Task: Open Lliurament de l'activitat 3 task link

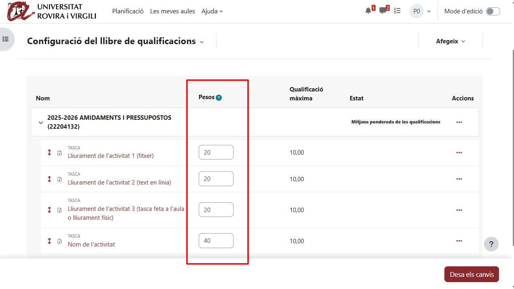Action: 126,209
